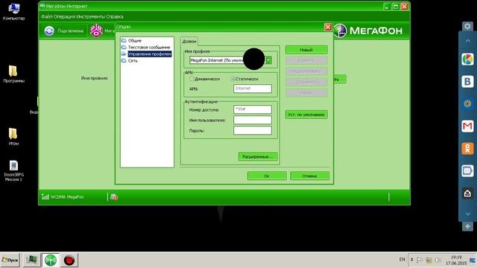Click the pink statistics toolbar icon
The image size is (477, 268).
click(x=96, y=31)
